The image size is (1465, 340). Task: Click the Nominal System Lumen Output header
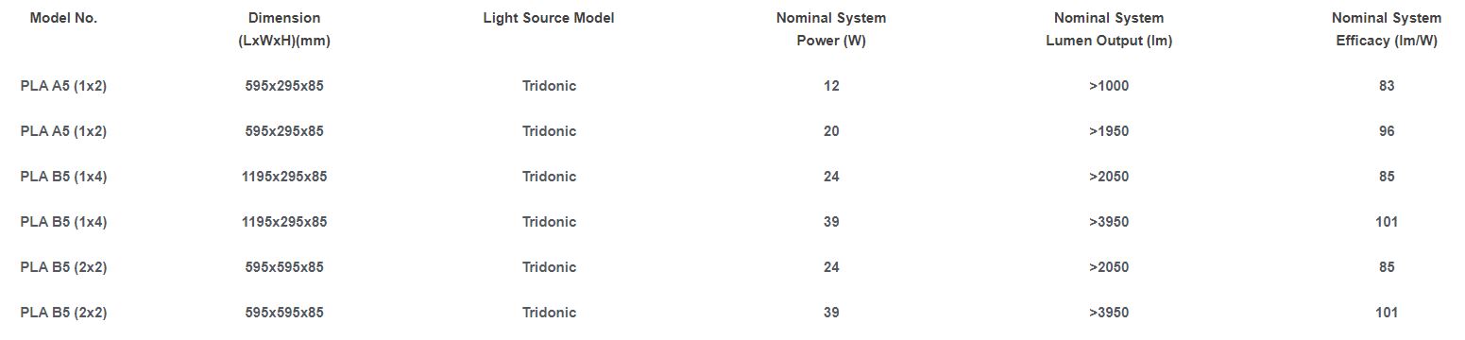(1109, 29)
